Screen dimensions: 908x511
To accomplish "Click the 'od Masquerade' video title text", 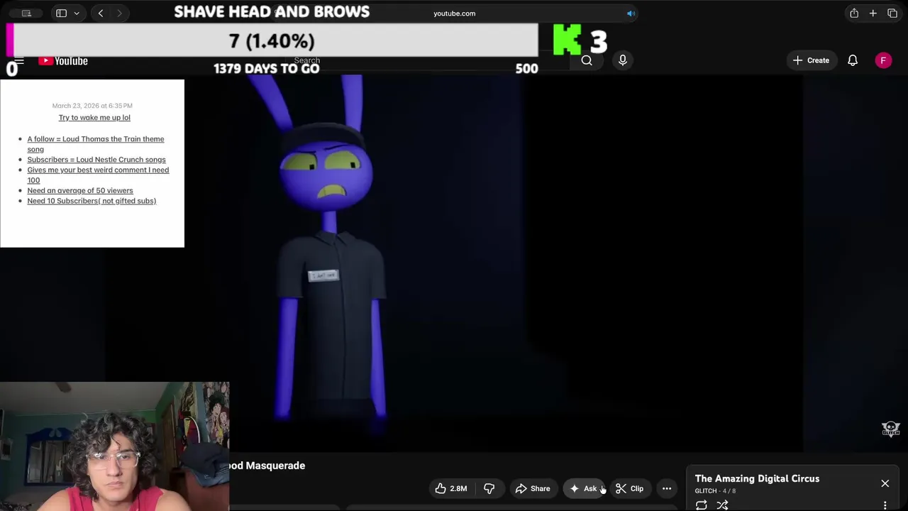I will [x=267, y=466].
